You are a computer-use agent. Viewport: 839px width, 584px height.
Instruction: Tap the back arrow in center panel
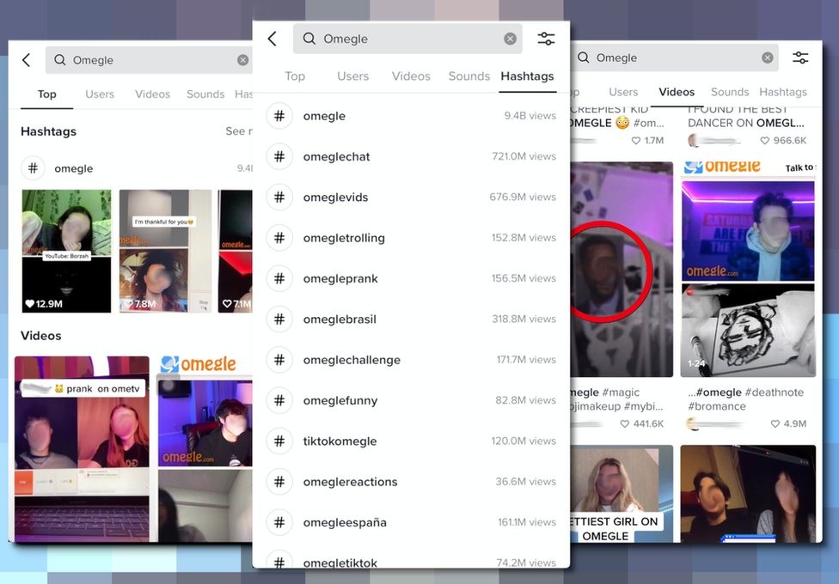tap(273, 39)
